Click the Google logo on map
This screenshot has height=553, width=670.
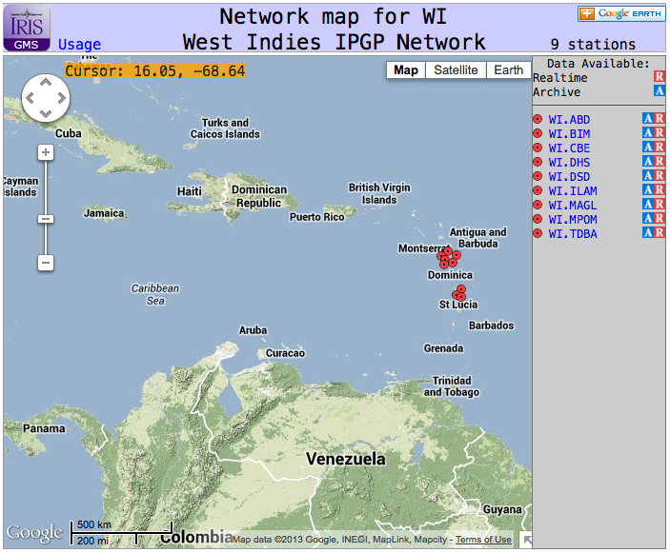point(34,533)
